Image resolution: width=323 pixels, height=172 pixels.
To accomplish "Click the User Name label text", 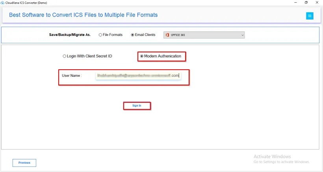I will click(x=72, y=76).
